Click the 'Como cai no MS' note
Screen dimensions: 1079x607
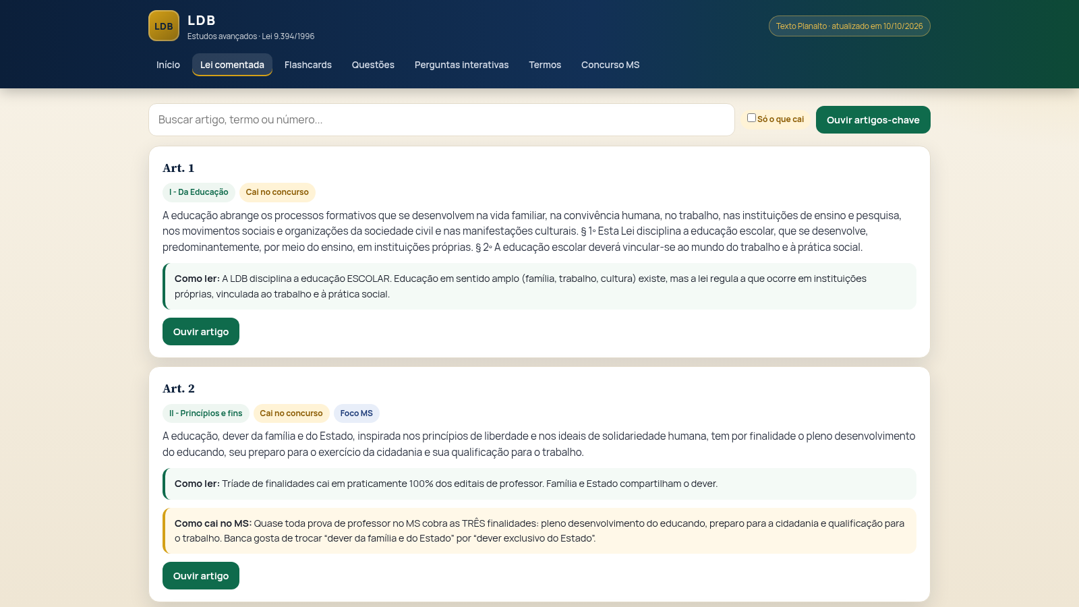click(x=539, y=531)
